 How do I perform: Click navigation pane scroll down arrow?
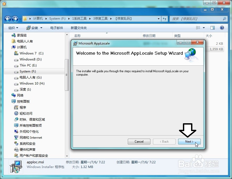(67, 156)
